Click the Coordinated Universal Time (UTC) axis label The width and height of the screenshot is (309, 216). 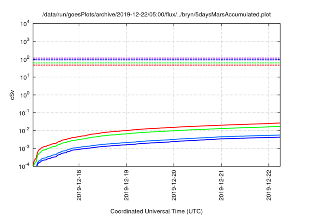(x=156, y=212)
